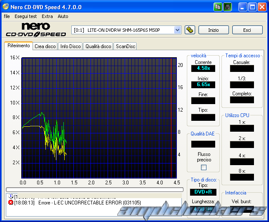269x222 pixels.
Task: Switch to the Info Disco tab
Action: pyautogui.click(x=70, y=46)
